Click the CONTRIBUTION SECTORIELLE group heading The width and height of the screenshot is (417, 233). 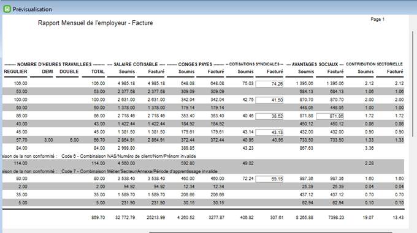(x=374, y=64)
